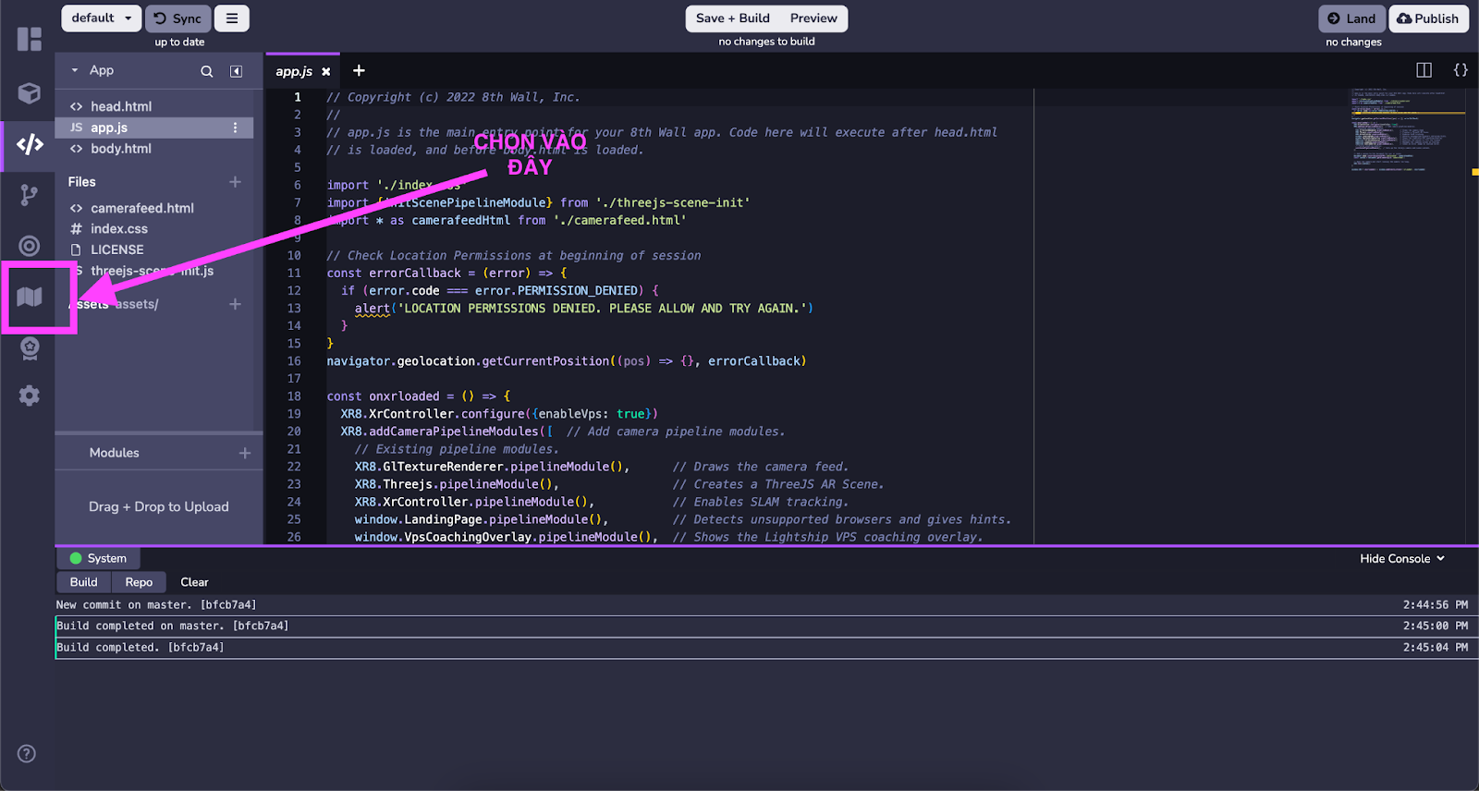Image resolution: width=1479 pixels, height=791 pixels.
Task: Close the app.js editor tab
Action: [326, 71]
